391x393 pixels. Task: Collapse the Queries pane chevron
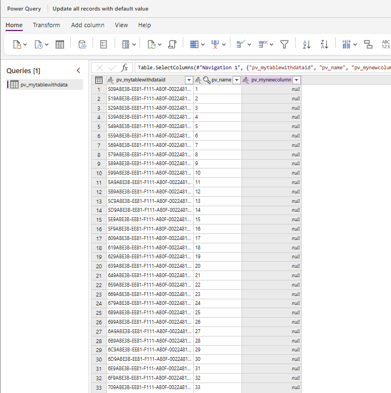coord(79,71)
